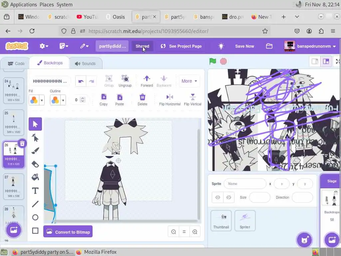The width and height of the screenshot is (341, 256).
Task: Flip selection vertically
Action: pos(192,100)
